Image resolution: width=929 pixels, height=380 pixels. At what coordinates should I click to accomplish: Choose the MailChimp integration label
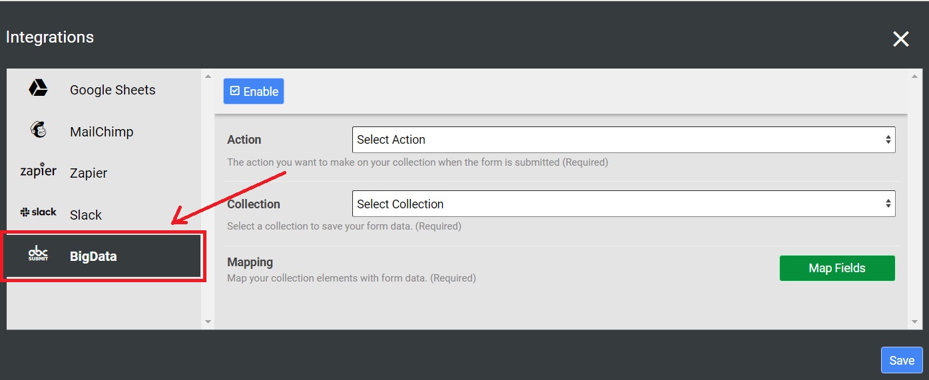coord(101,132)
